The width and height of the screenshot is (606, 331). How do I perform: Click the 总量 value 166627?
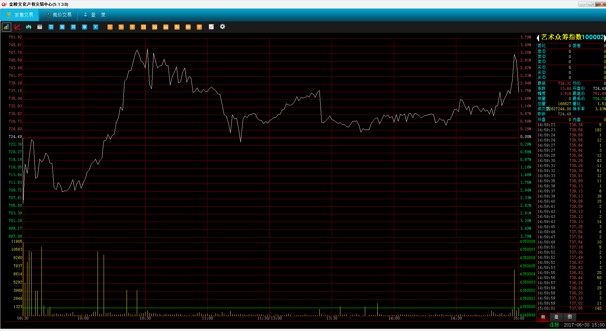[x=565, y=104]
